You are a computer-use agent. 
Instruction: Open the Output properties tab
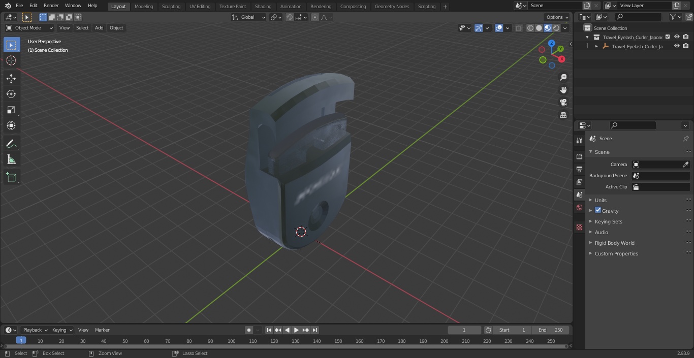coord(579,169)
